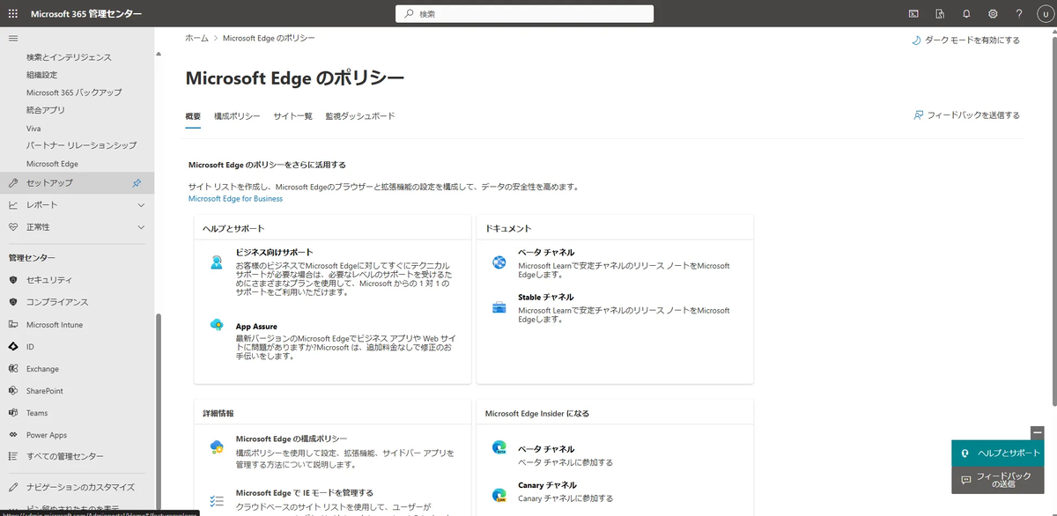Click the Edge Beta insider icon
Viewport: 1057px width, 516px height.
point(499,448)
